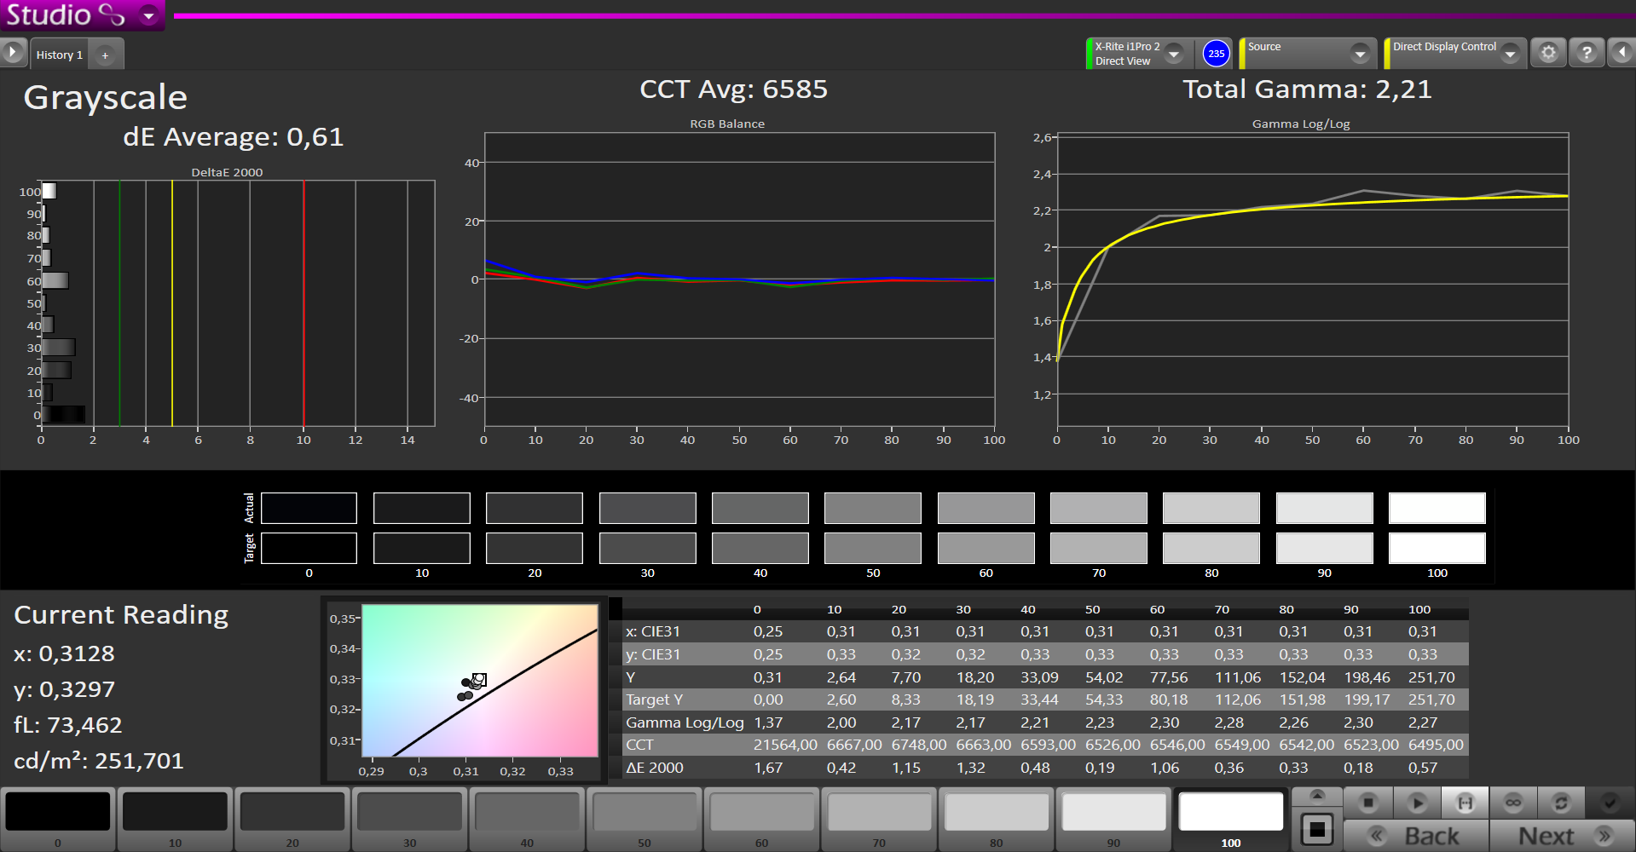Select the 30 percent grayscale button
Screen dimensions: 1636x852
pyautogui.click(x=410, y=819)
